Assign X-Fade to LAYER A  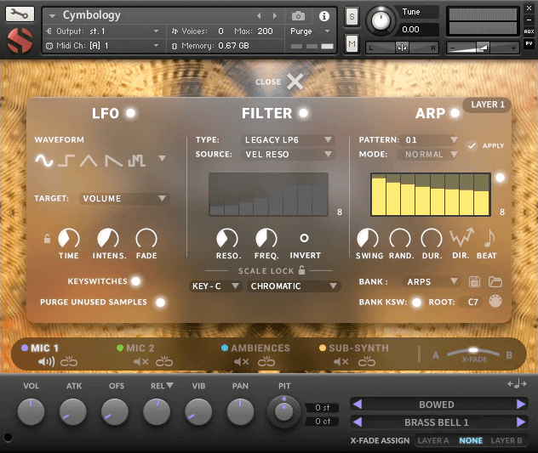[x=433, y=440]
